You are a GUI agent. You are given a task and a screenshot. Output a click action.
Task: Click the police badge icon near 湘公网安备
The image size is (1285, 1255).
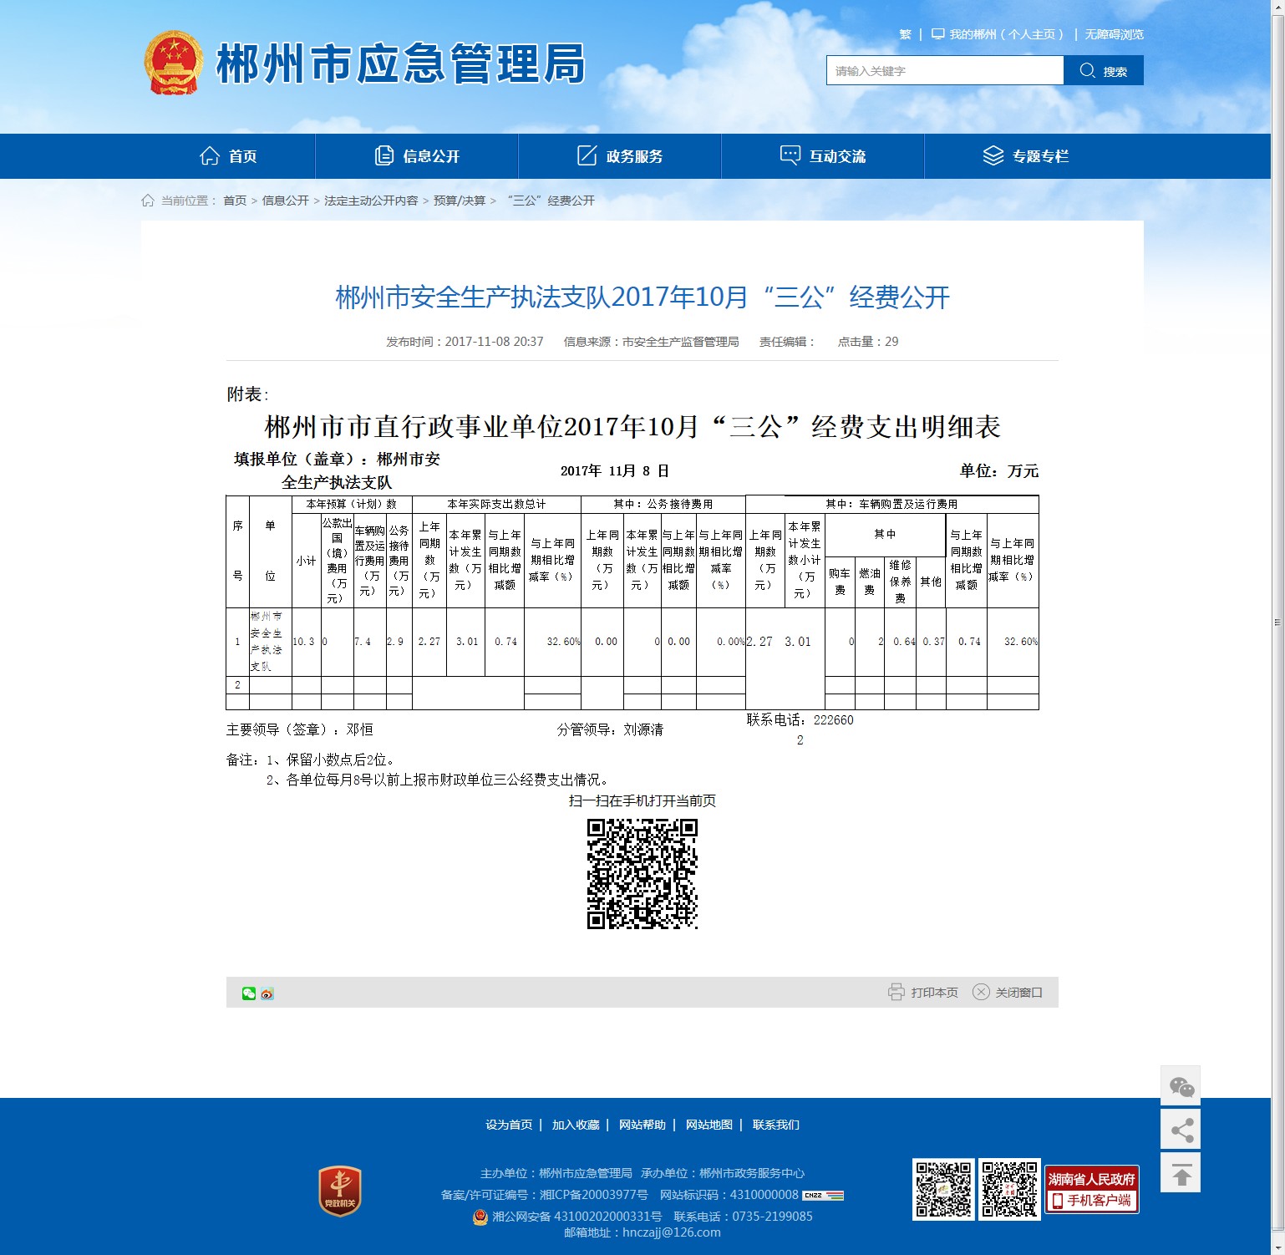coord(480,1217)
